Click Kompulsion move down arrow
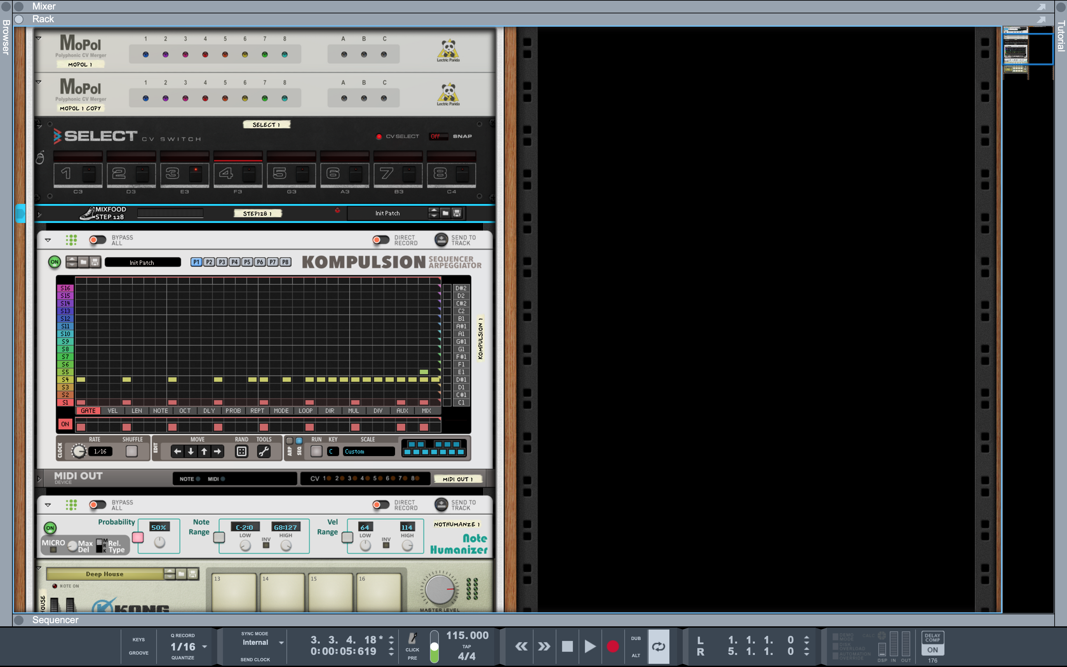1067x667 pixels. (191, 451)
